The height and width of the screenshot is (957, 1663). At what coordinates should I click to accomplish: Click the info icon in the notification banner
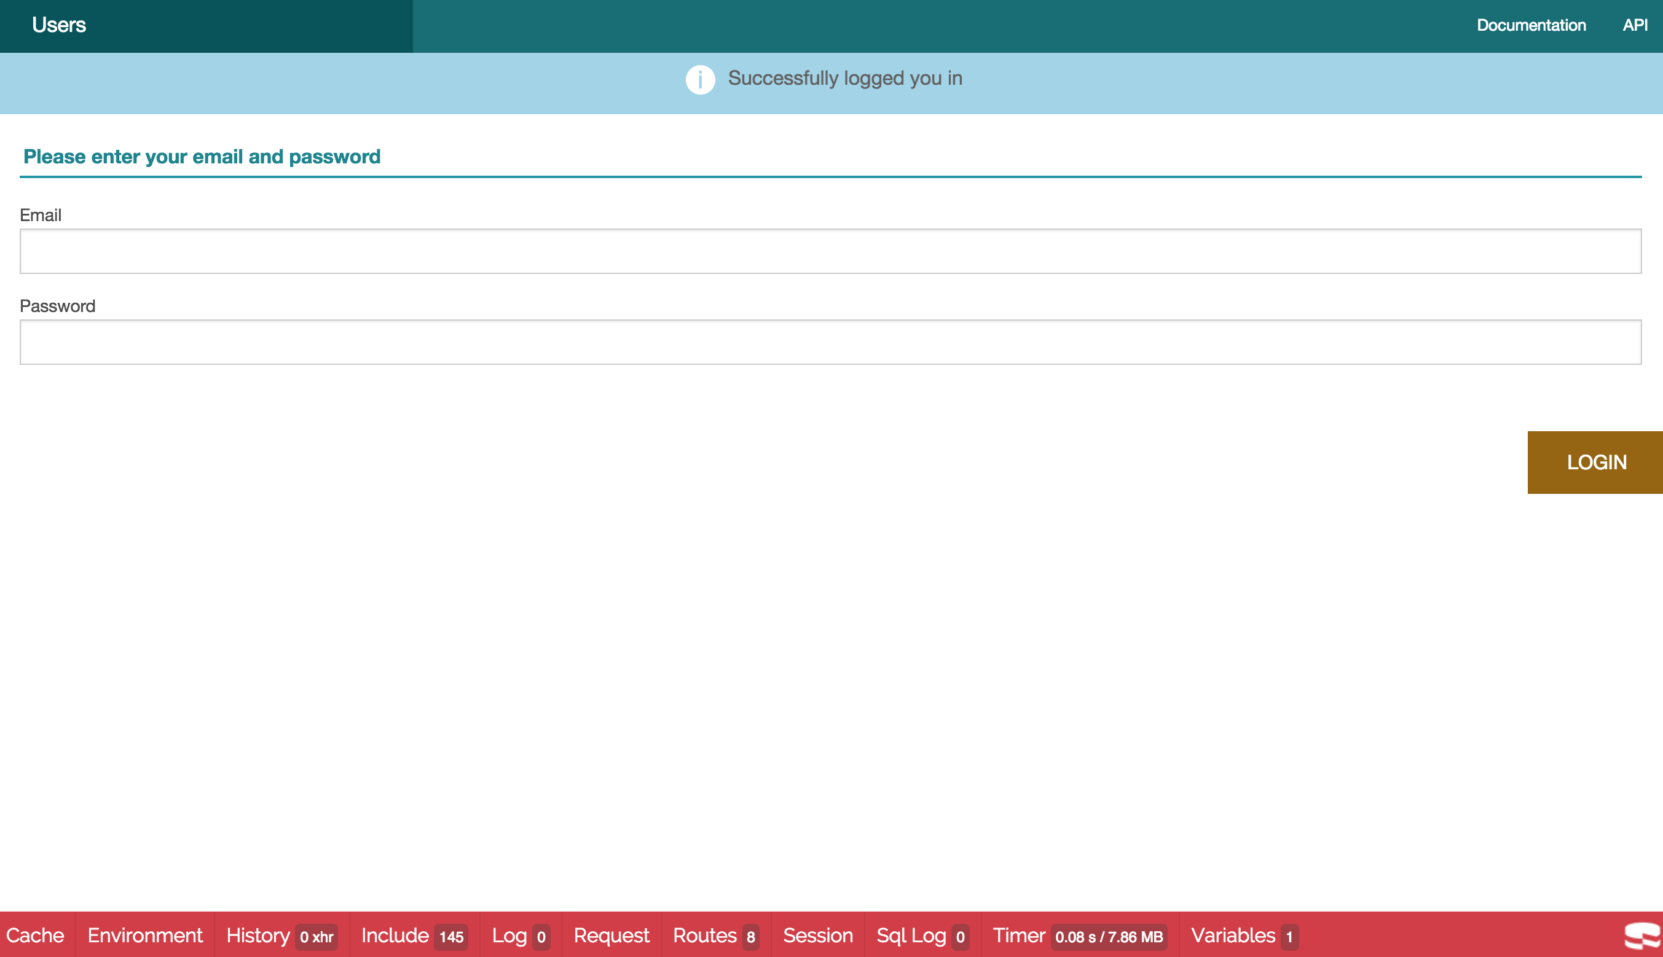[701, 79]
